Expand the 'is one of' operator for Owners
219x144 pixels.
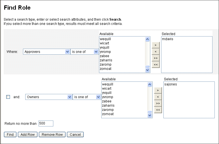(x=87, y=97)
